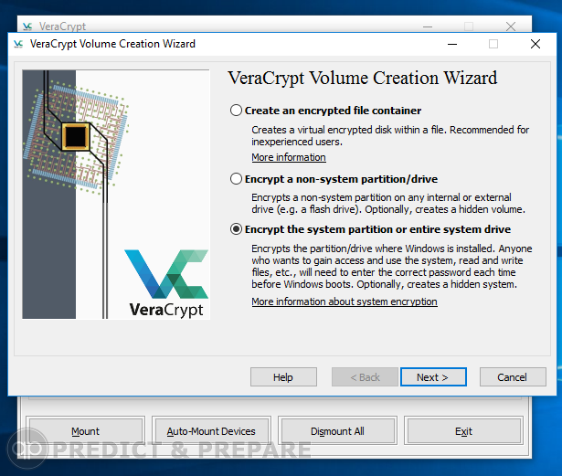Image resolution: width=562 pixels, height=476 pixels.
Task: Click the wizard title bar VeraCrypt icon
Action: point(18,44)
